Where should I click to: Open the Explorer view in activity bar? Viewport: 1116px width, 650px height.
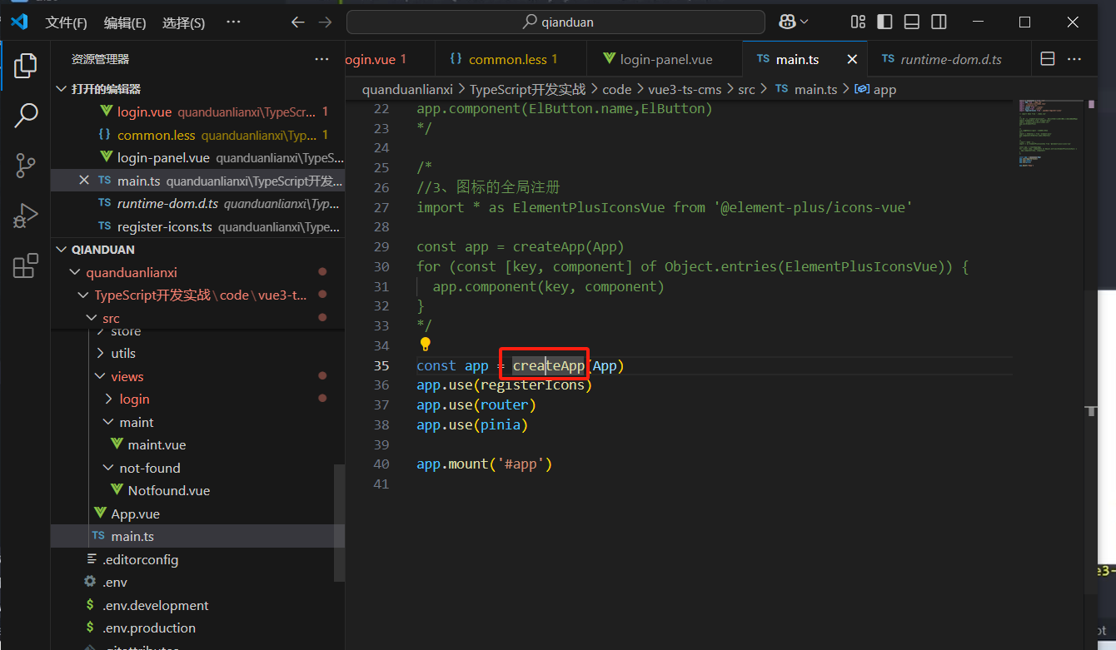click(x=26, y=65)
